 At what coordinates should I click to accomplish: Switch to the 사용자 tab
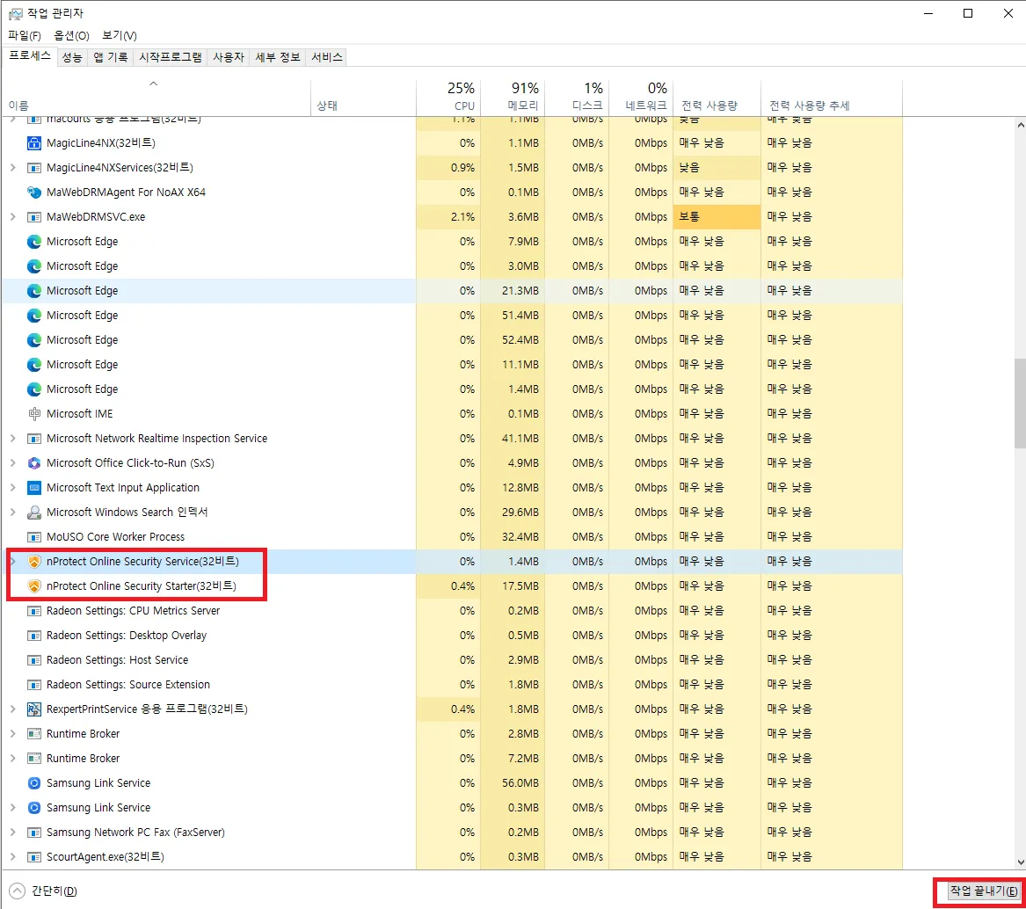pyautogui.click(x=229, y=58)
